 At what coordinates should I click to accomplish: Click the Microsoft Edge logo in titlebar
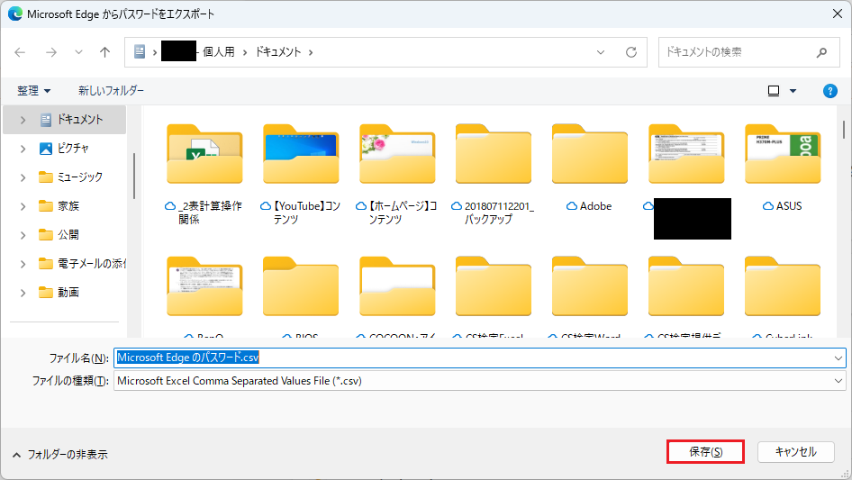pos(14,14)
